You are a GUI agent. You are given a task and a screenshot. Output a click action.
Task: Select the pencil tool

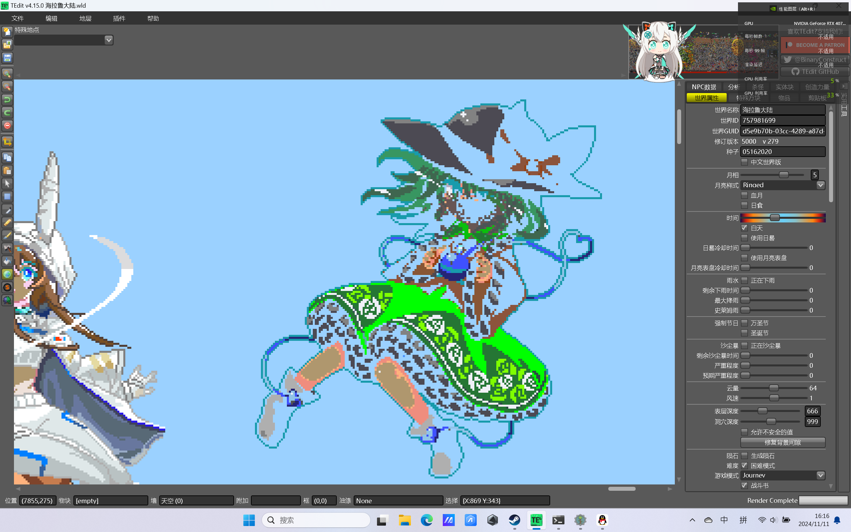(x=7, y=222)
